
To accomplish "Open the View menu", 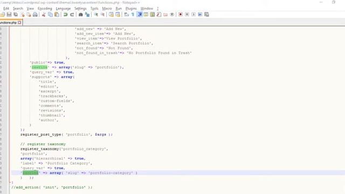I will click(x=30, y=9).
